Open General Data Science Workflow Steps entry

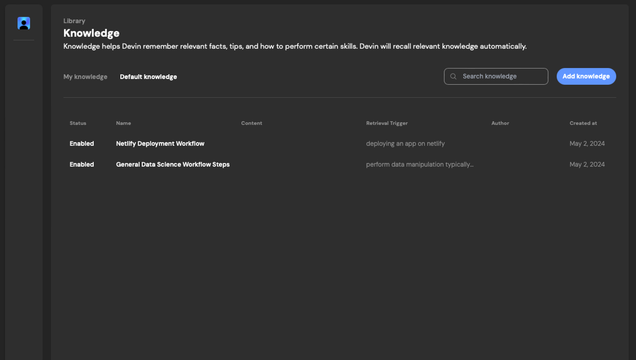point(173,165)
